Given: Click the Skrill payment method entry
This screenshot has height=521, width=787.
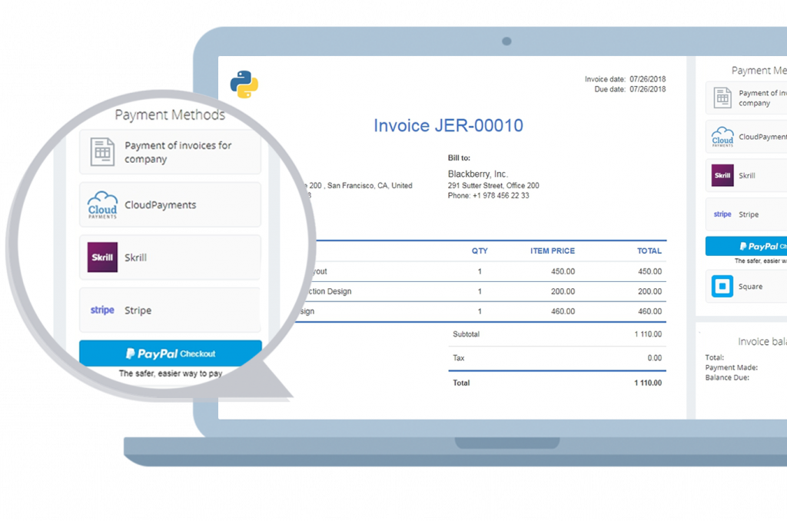Looking at the screenshot, I should 169,257.
